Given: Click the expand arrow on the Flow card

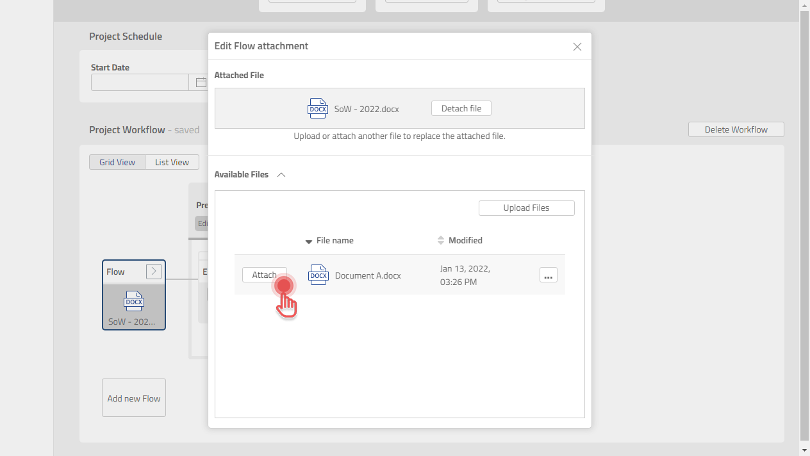Looking at the screenshot, I should point(153,271).
